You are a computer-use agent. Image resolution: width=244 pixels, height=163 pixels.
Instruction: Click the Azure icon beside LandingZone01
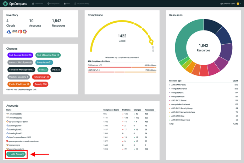[7, 125]
